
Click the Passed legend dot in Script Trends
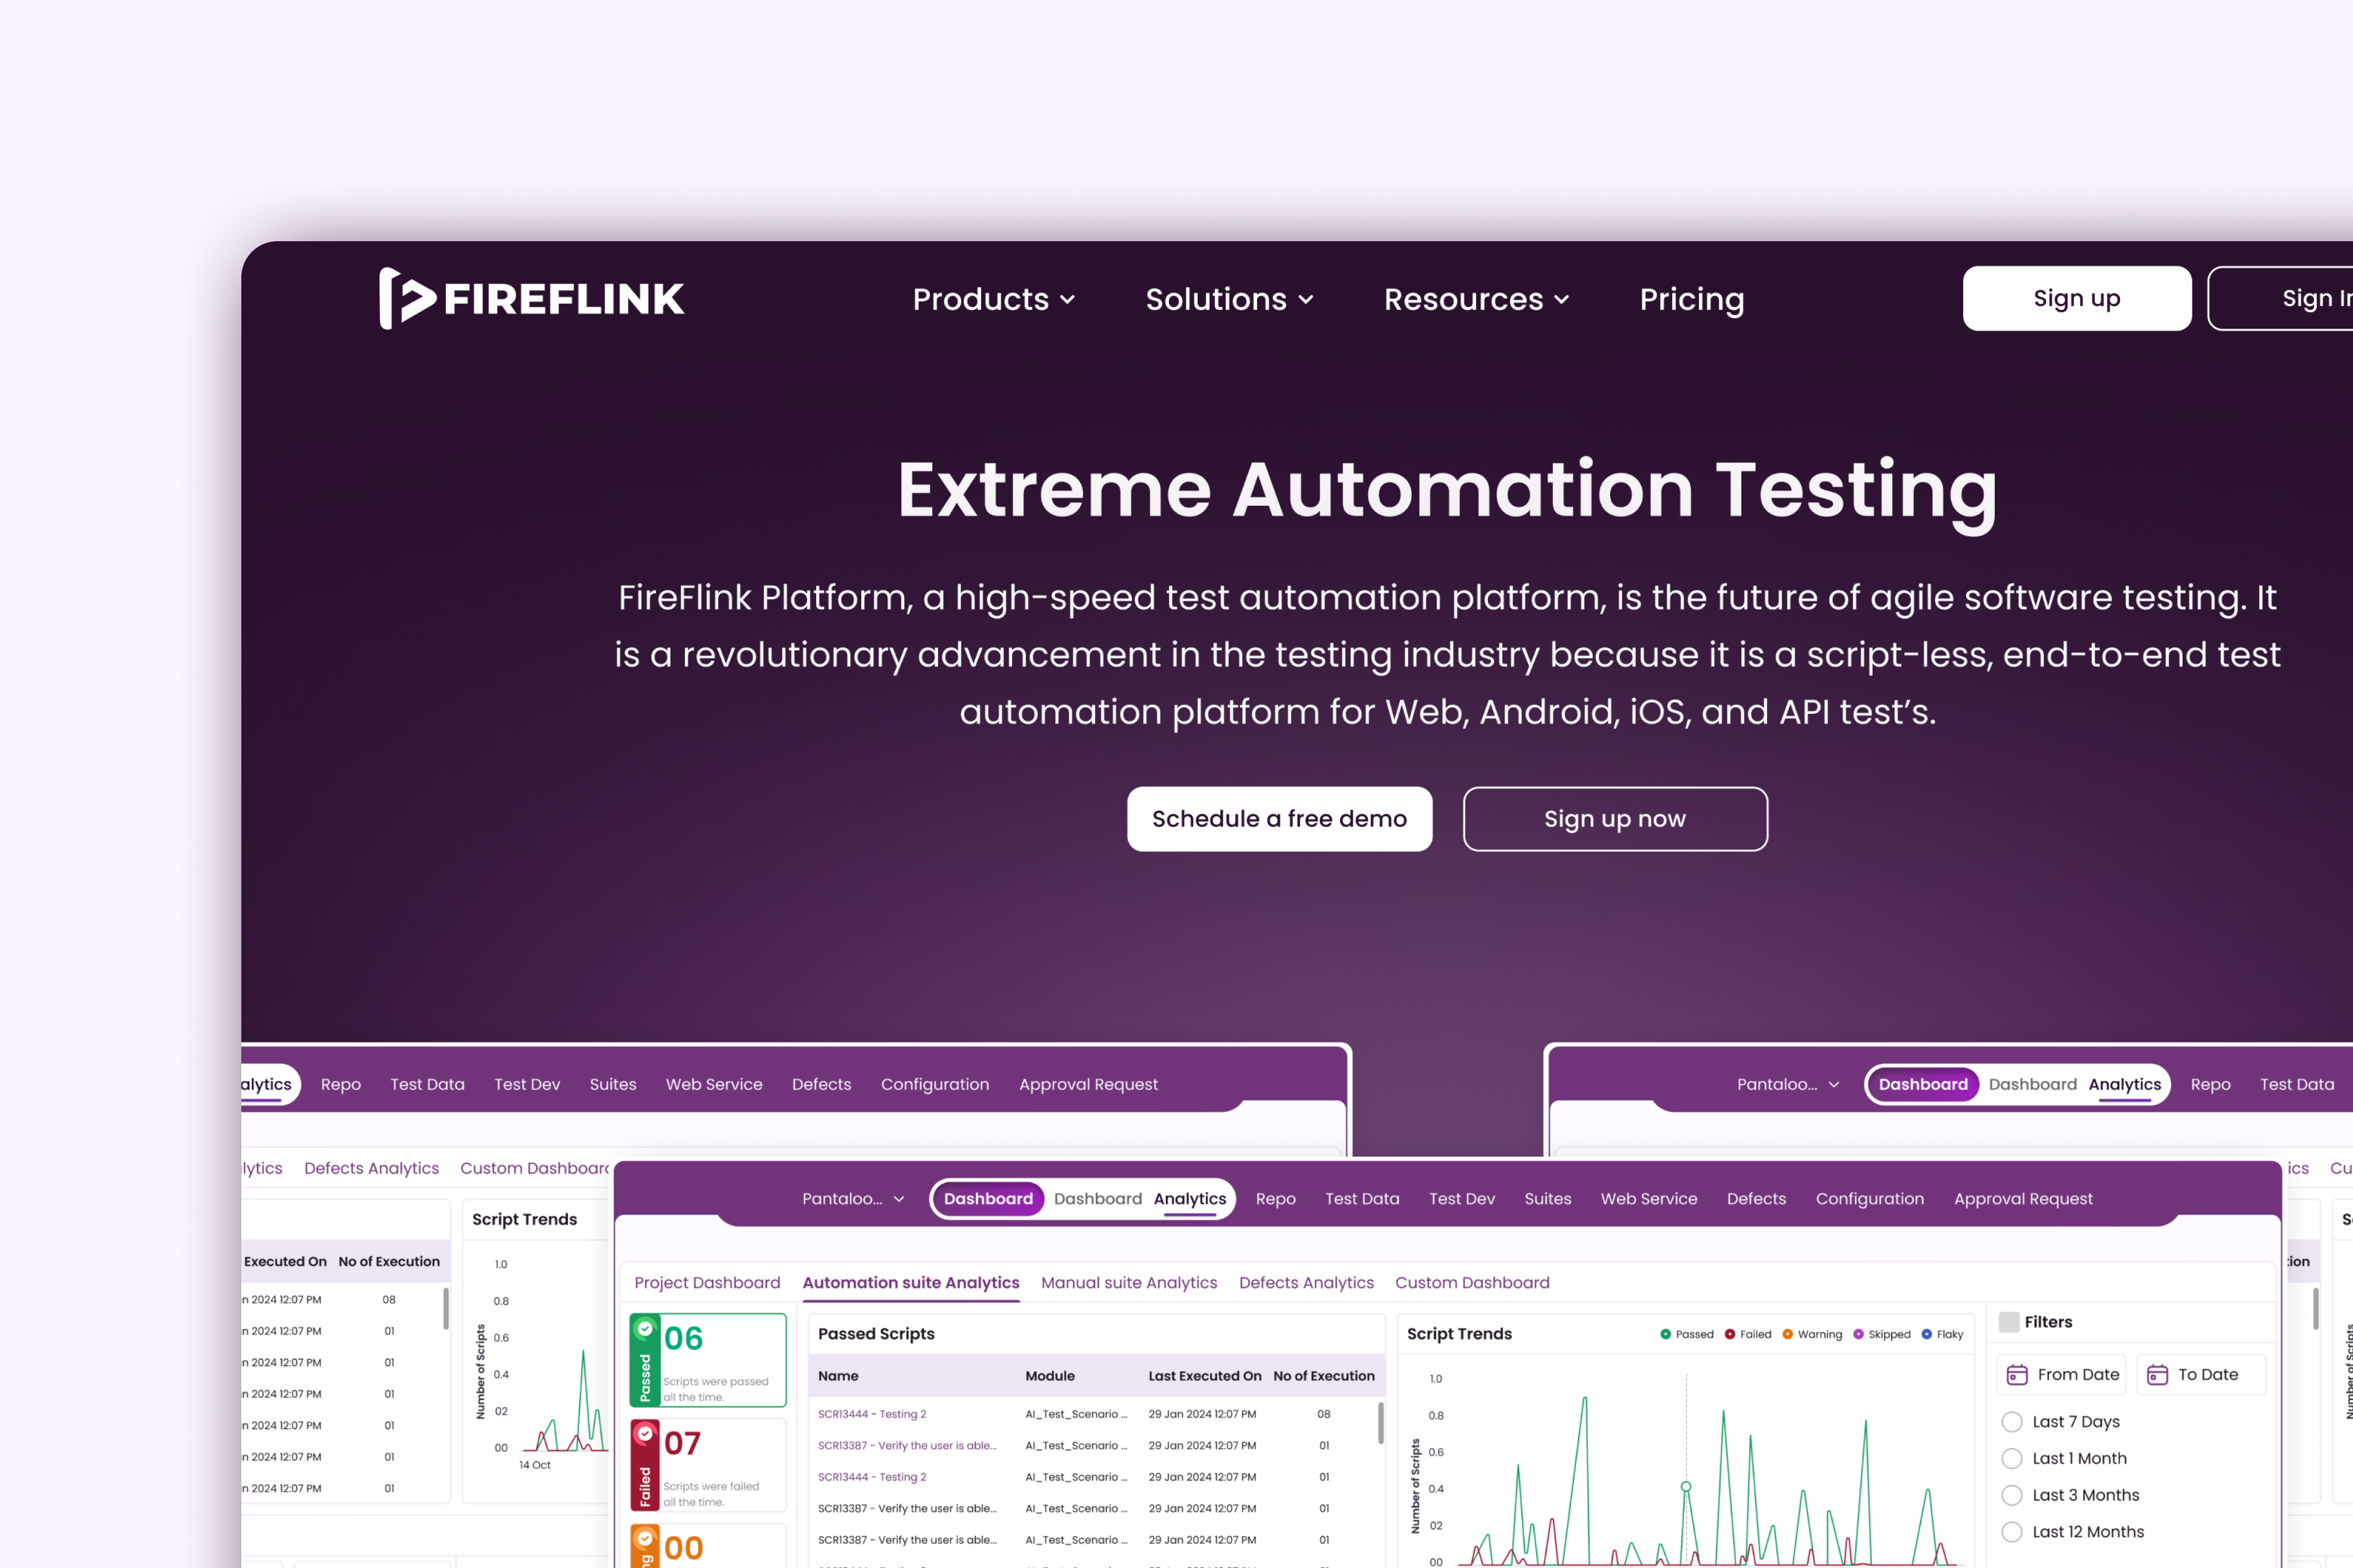click(1666, 1334)
